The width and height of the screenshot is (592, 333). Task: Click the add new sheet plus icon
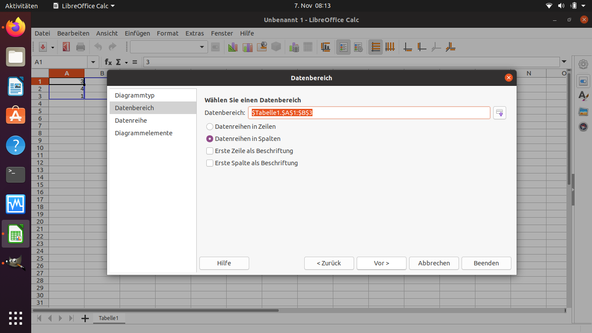[85, 318]
